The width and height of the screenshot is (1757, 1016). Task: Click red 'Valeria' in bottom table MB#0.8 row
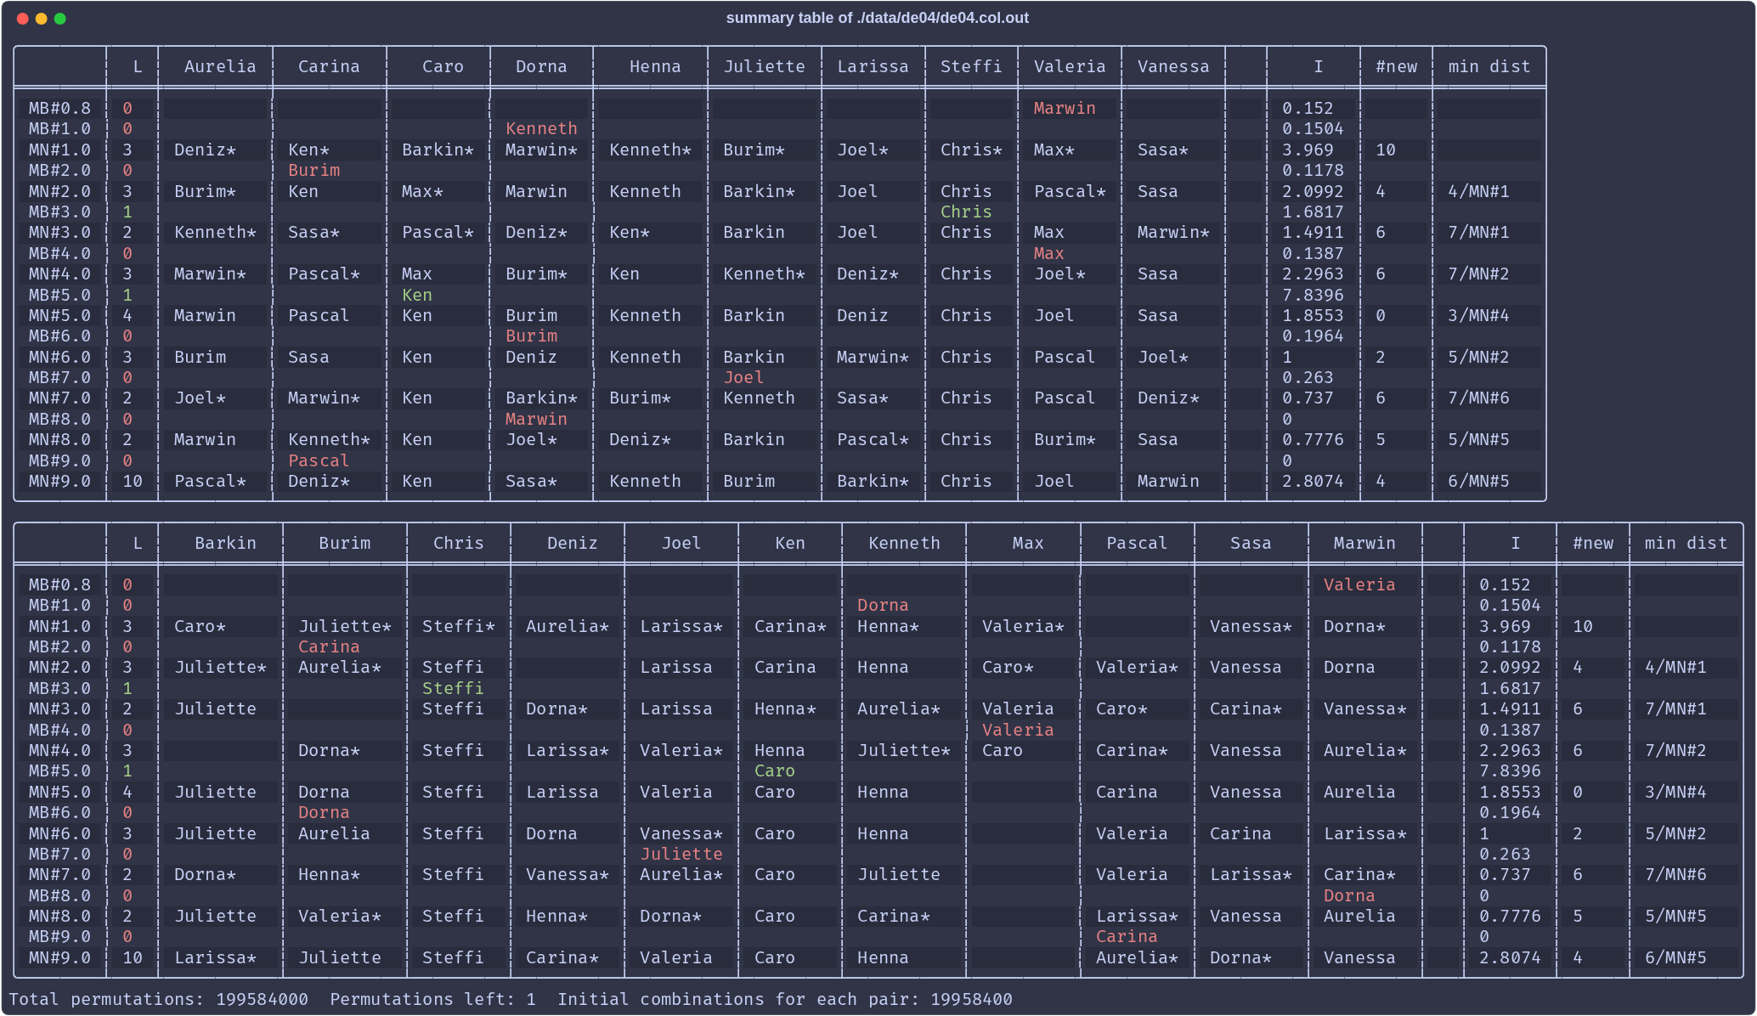point(1359,584)
